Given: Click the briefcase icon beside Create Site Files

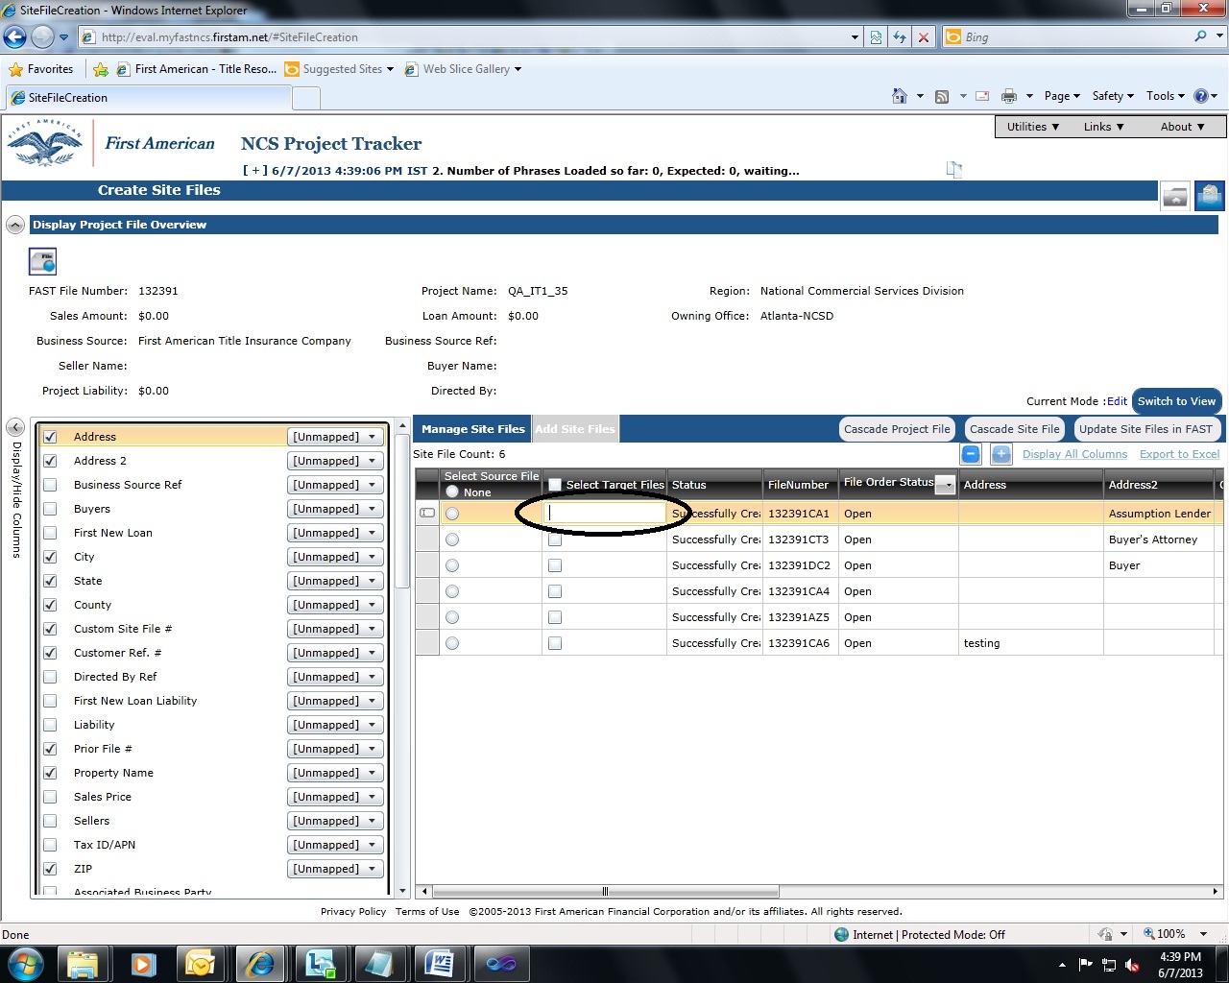Looking at the screenshot, I should coord(1210,195).
